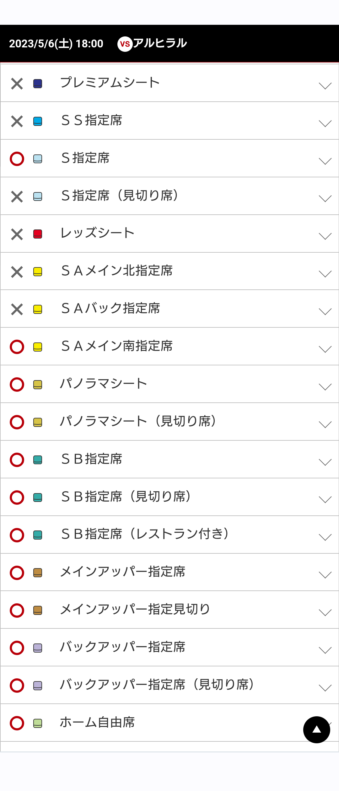Click the lavender swatch for バックアッパー指定席
Screen dimensions: 339x791
pos(38,648)
